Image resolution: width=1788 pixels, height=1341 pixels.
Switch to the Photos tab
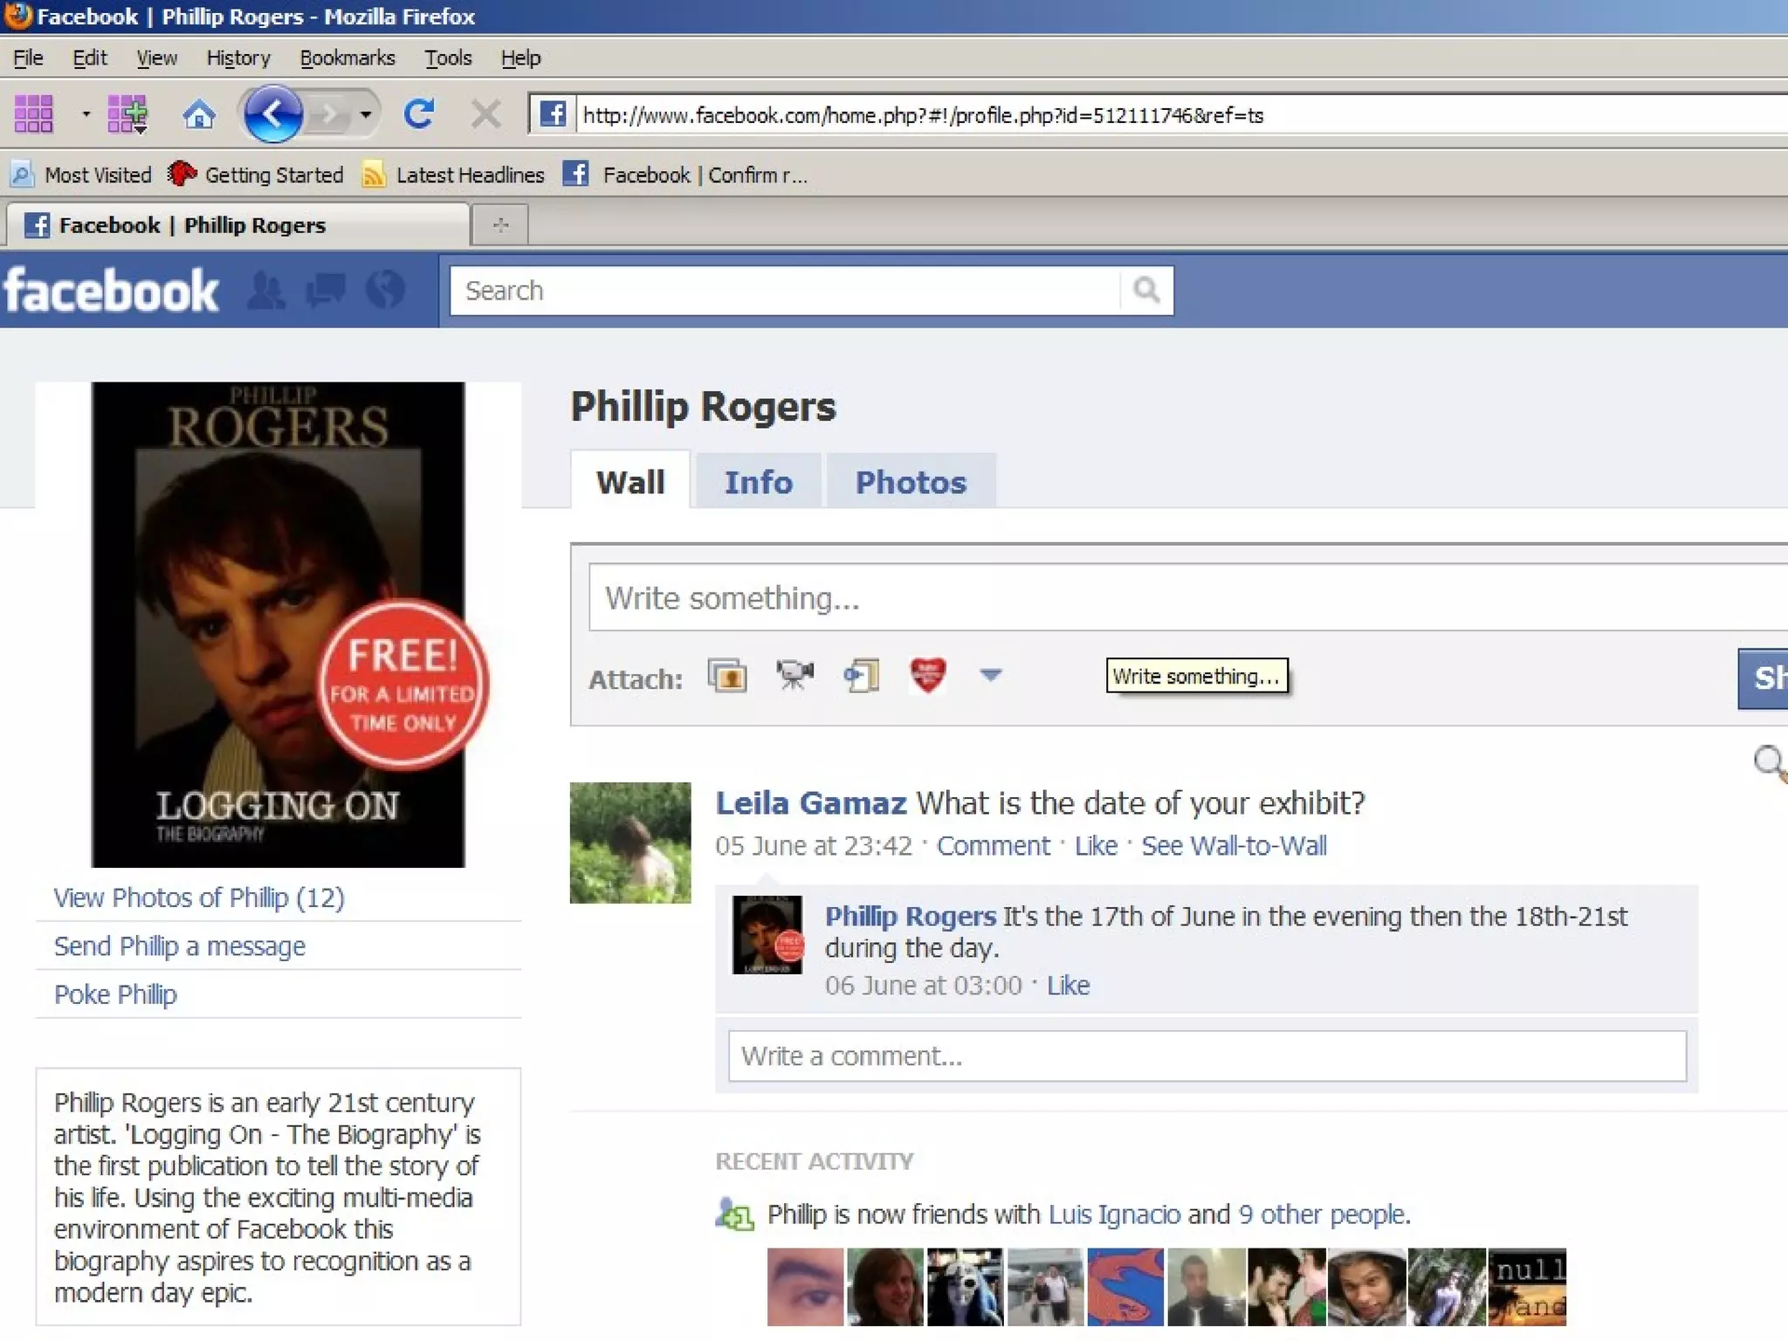click(x=911, y=482)
